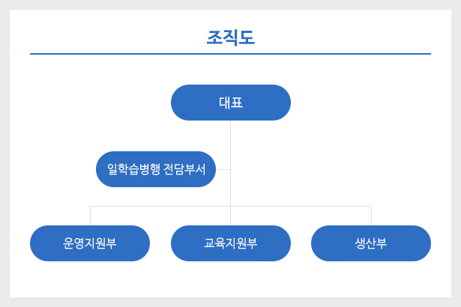461x307 pixels.
Task: Click the blue divider line under 조직도
Action: coord(231,54)
